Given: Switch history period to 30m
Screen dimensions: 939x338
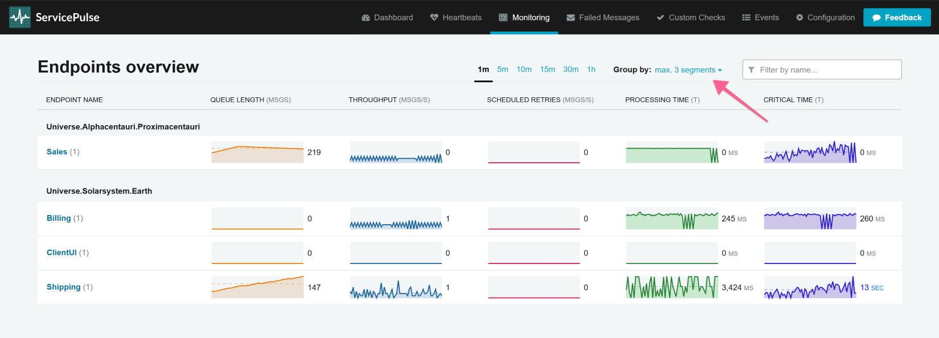Looking at the screenshot, I should coord(571,69).
